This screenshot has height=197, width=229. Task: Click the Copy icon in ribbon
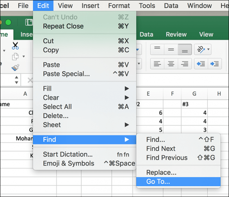(x=15, y=57)
